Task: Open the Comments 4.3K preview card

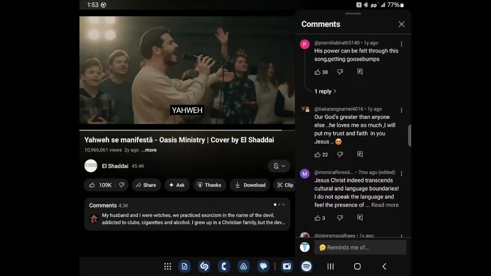Action: pyautogui.click(x=187, y=215)
